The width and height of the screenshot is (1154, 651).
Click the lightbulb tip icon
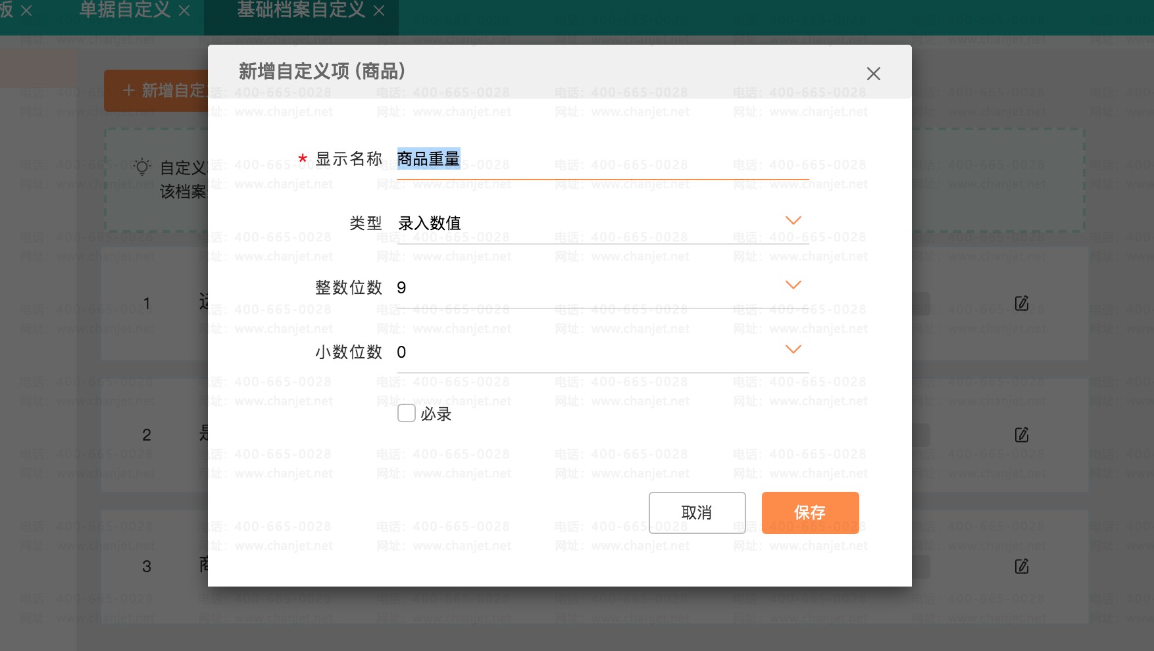tap(142, 167)
